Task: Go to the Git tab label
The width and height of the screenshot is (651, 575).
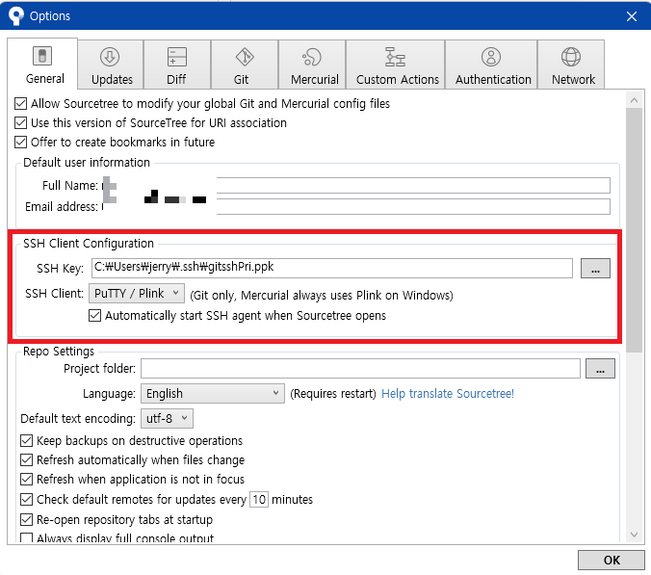Action: point(241,79)
